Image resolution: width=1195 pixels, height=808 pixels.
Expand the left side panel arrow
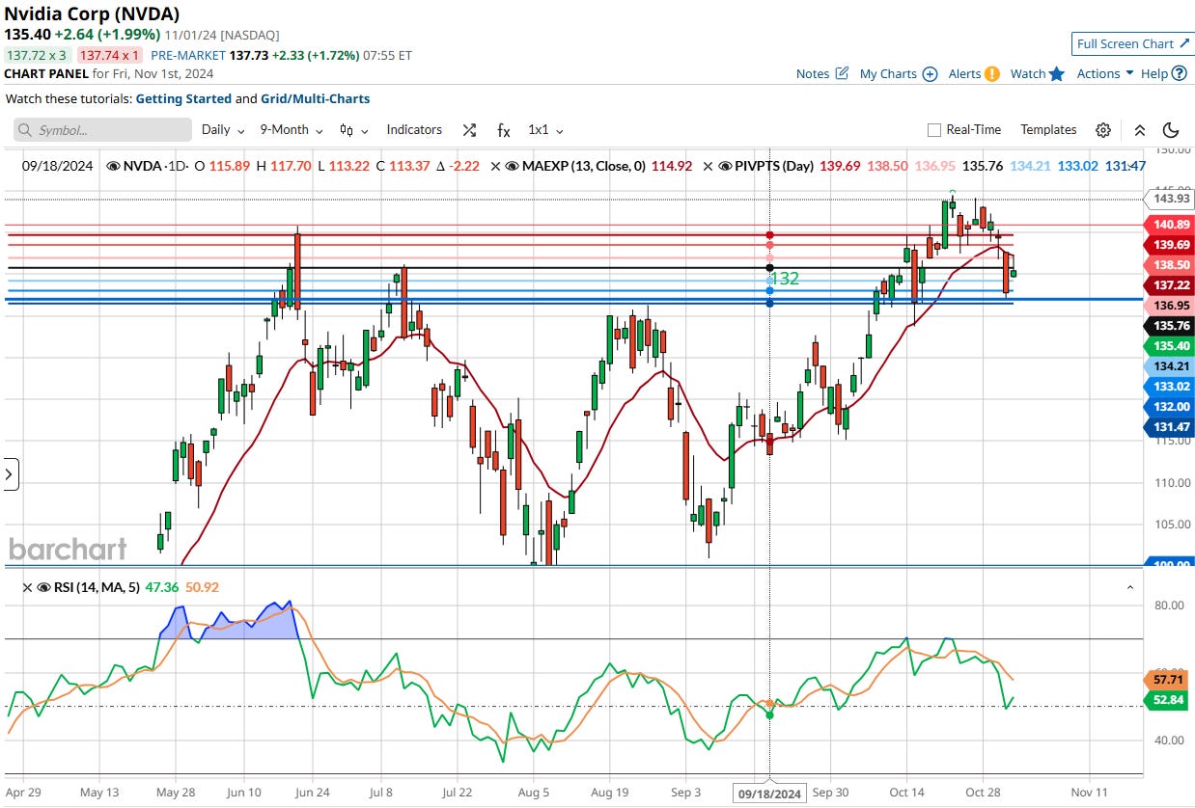(x=10, y=473)
